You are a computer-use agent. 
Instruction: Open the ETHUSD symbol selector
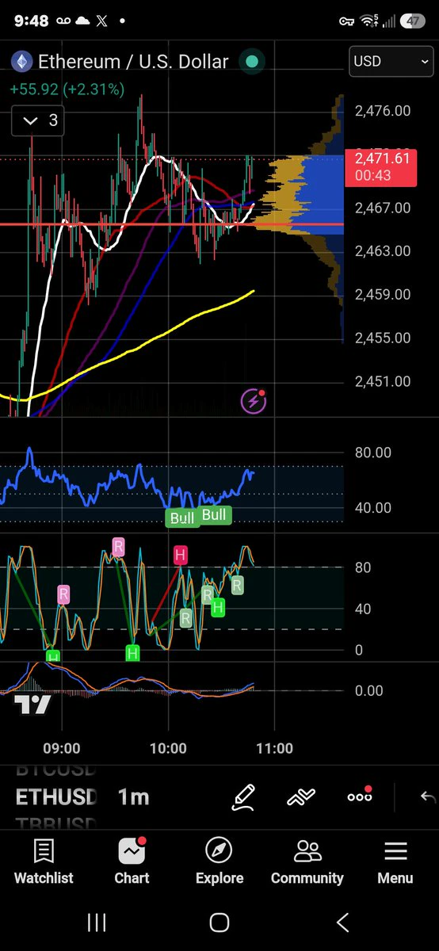point(56,796)
